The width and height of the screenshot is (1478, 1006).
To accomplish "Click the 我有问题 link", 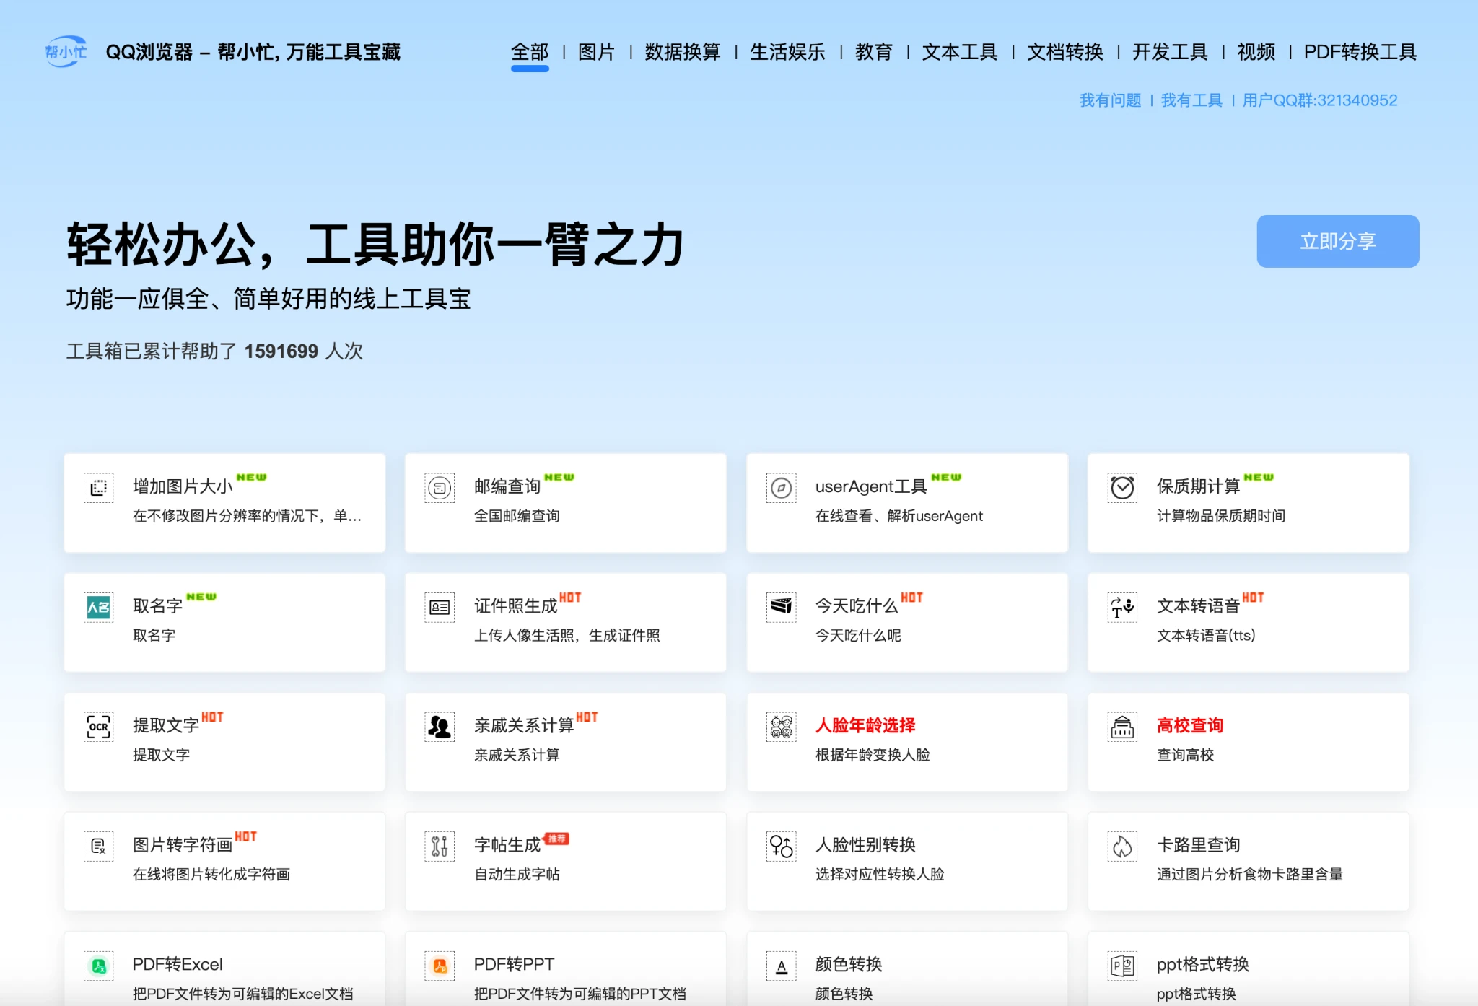I will coord(1110,100).
